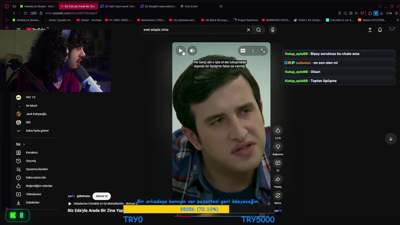Play the Short with the play button
The width and height of the screenshot is (400, 225).
click(x=181, y=51)
